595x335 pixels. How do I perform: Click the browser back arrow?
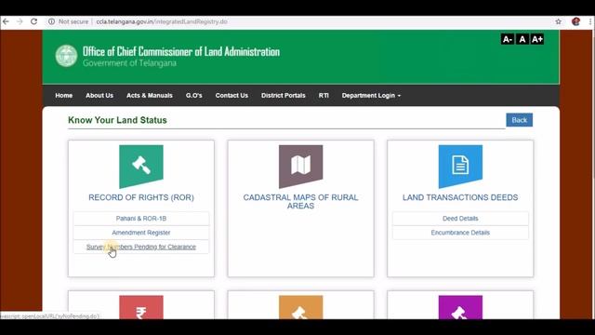coord(6,21)
